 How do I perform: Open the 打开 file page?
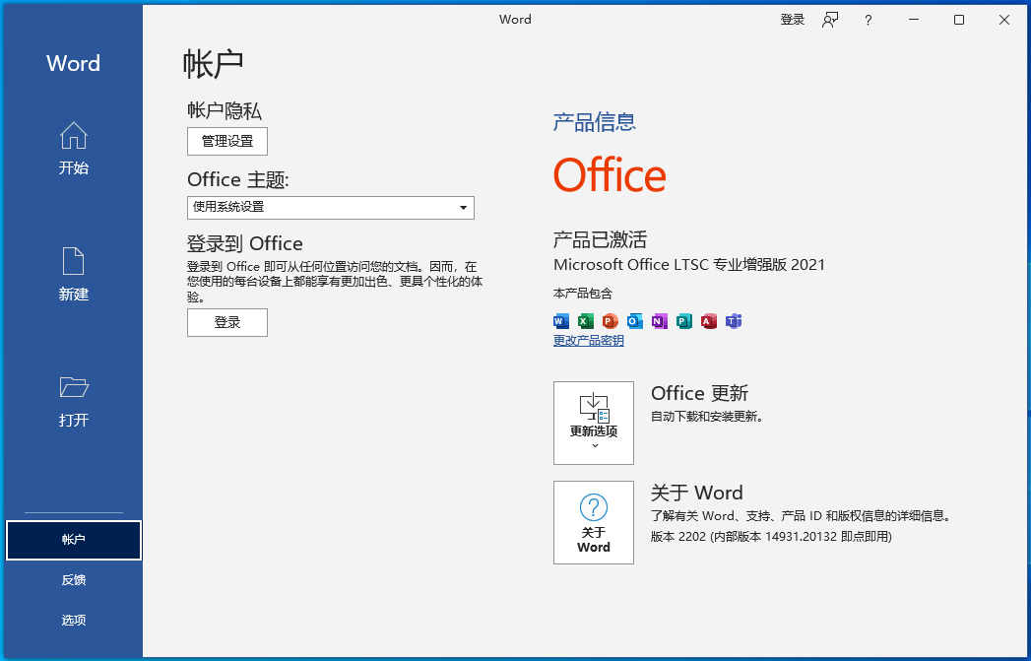point(73,401)
